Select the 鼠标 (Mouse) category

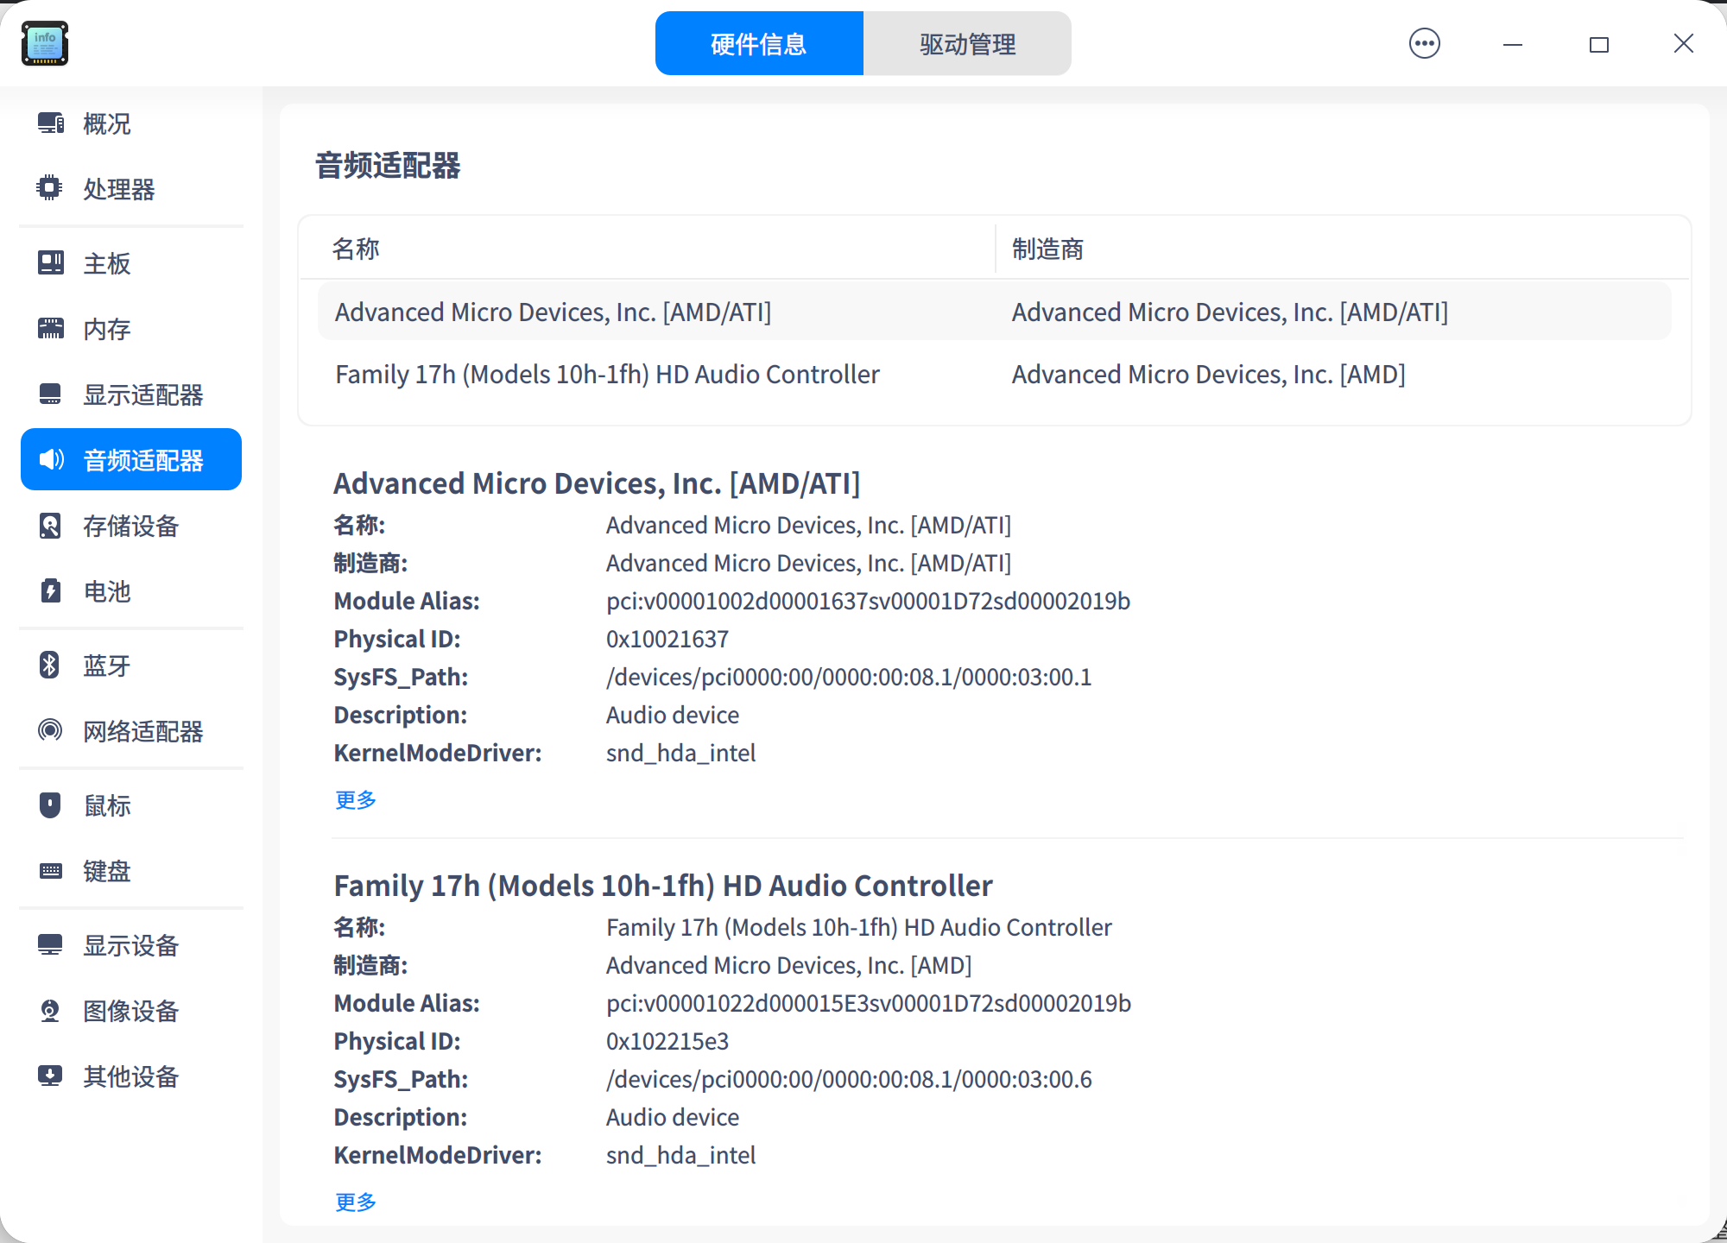106,805
